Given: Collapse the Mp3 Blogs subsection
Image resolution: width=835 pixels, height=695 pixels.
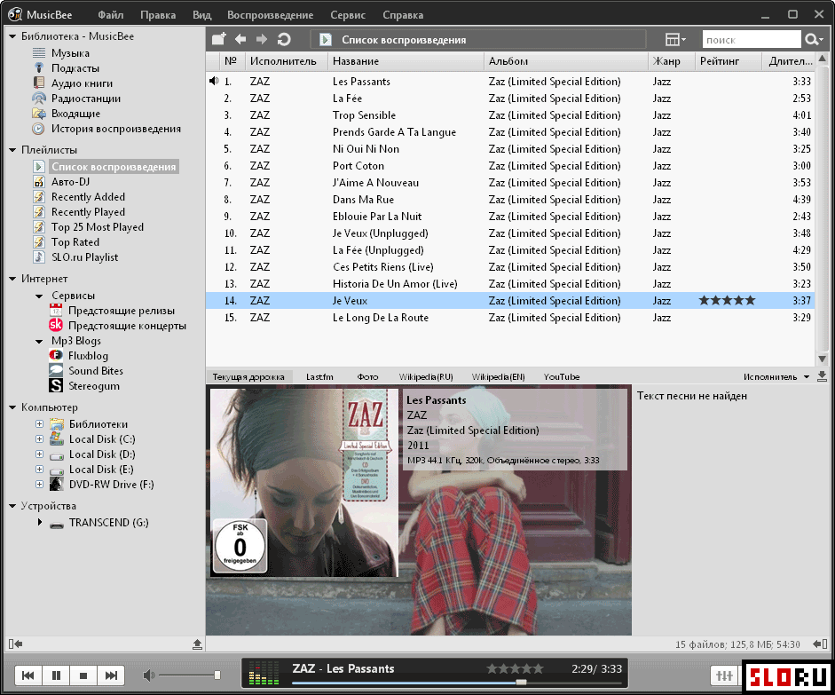Looking at the screenshot, I should pos(39,341).
